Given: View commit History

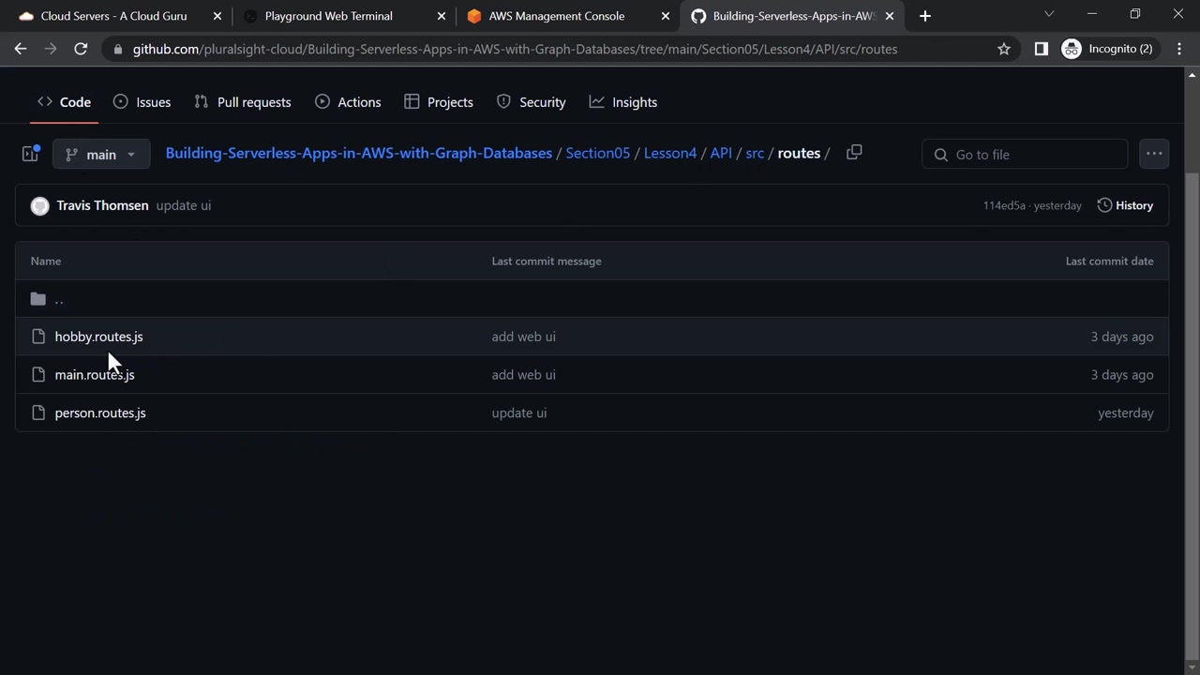Looking at the screenshot, I should point(1125,205).
